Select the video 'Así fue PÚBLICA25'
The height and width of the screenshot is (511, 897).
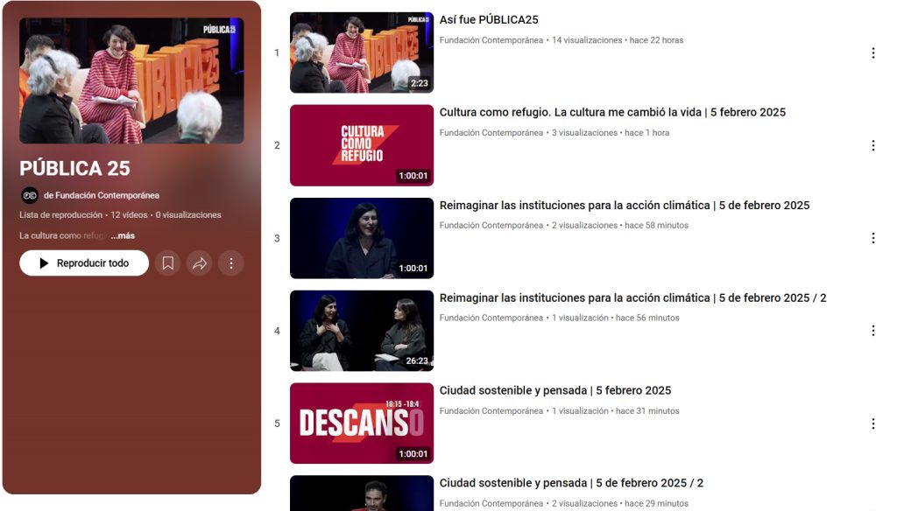490,19
